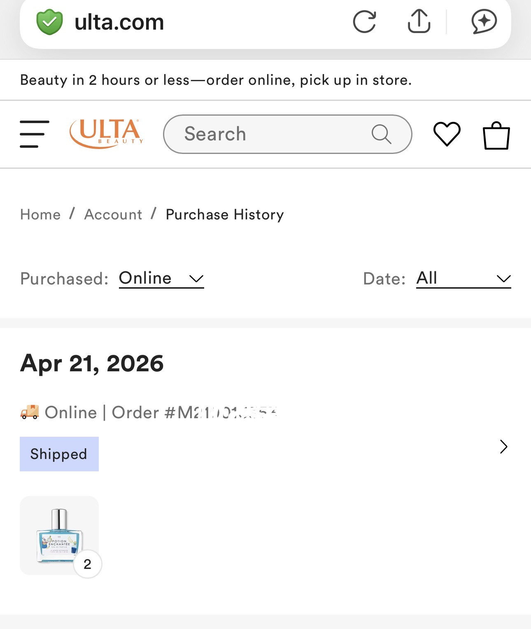Go to Ulta Beauty logo home
Viewport: 531px width, 629px height.
pos(106,133)
